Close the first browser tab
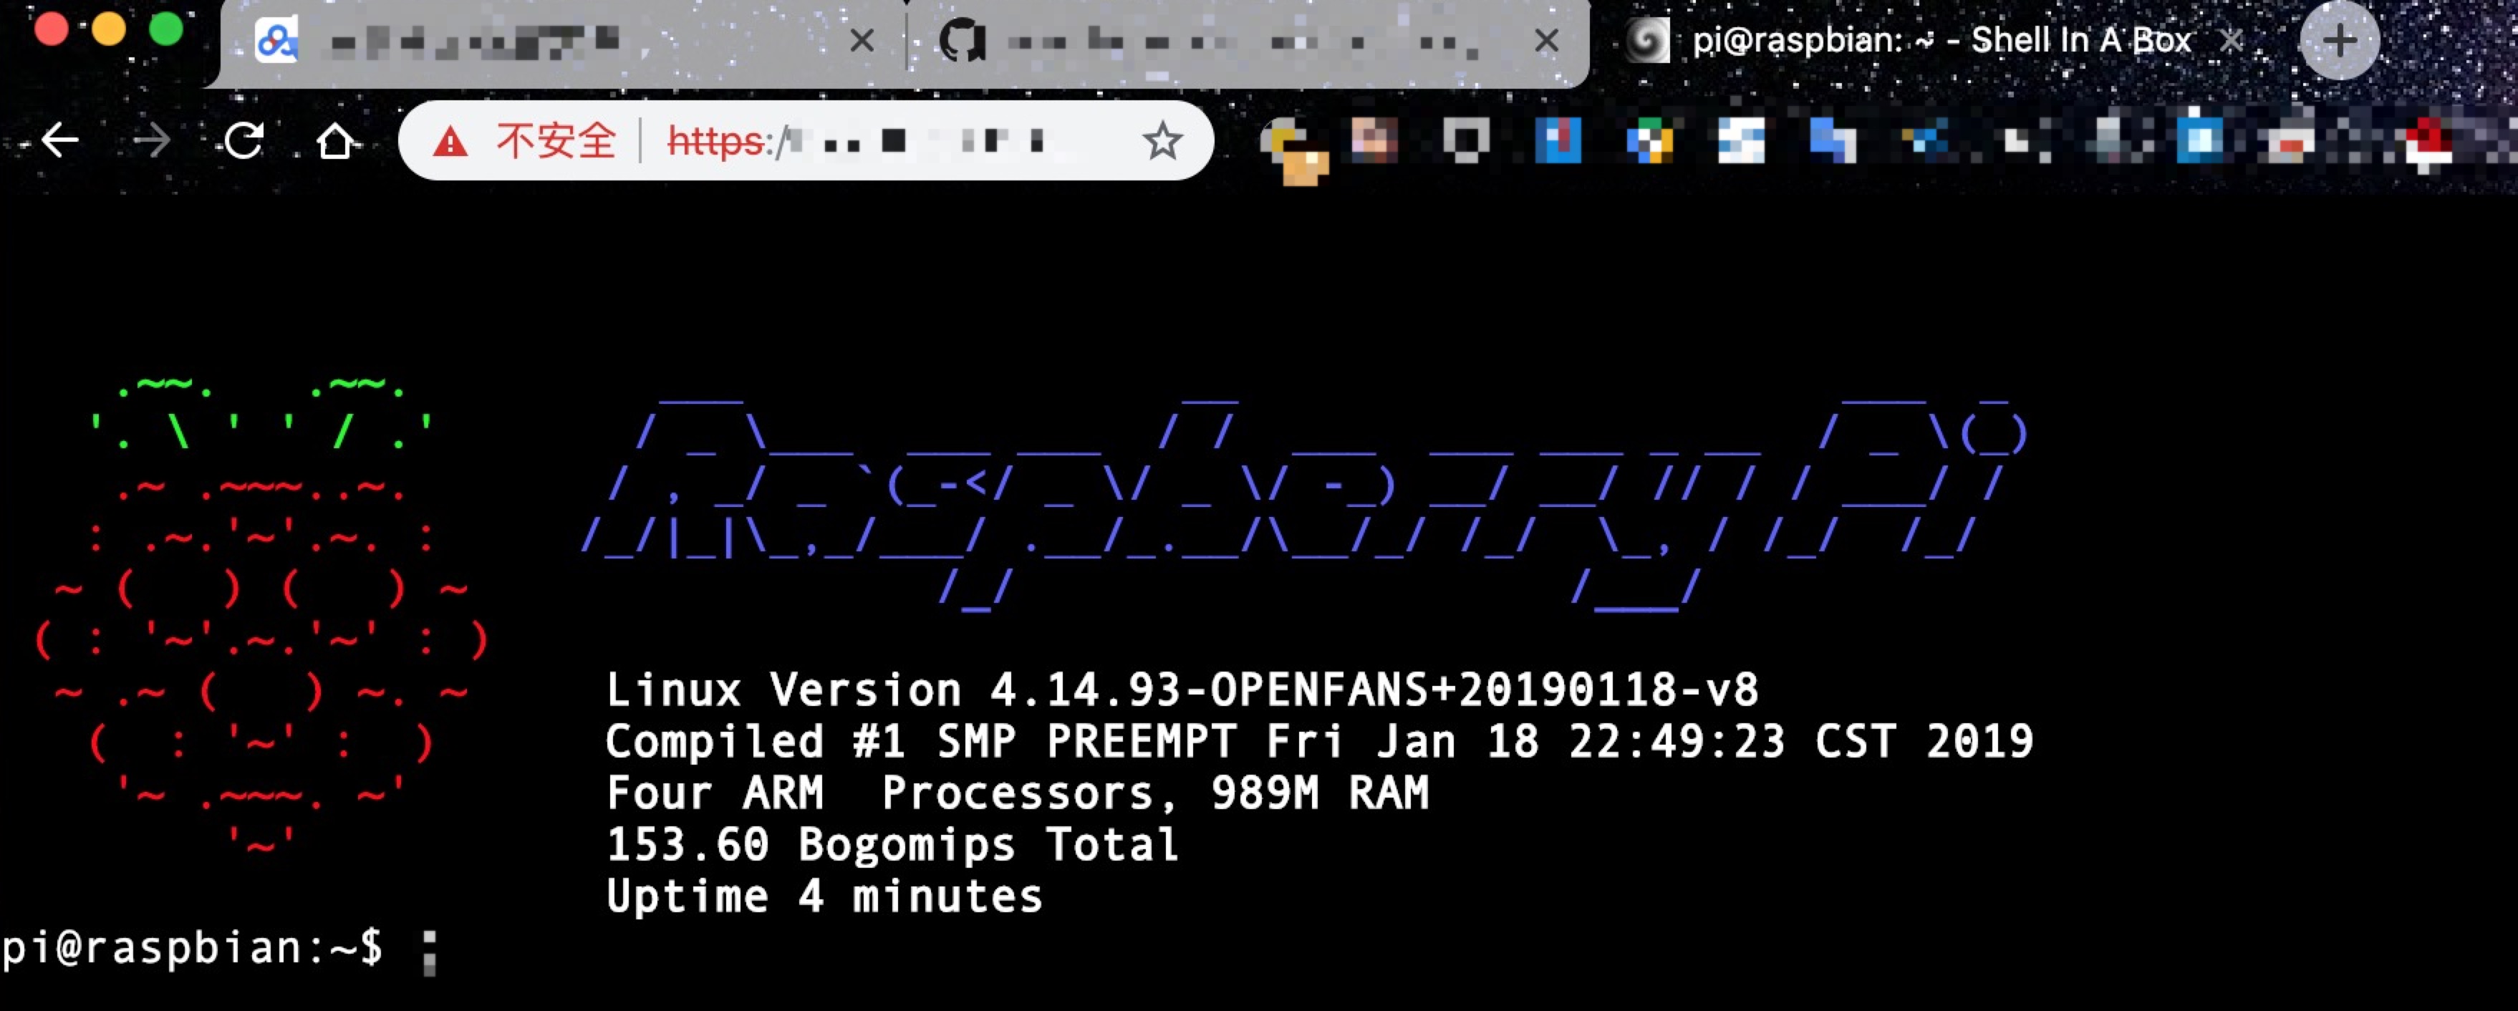 pos(862,41)
